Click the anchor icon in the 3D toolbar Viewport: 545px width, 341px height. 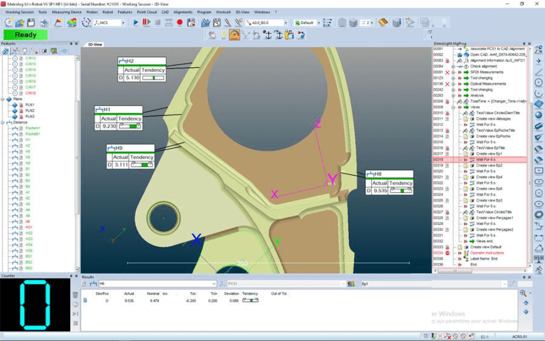(268, 35)
